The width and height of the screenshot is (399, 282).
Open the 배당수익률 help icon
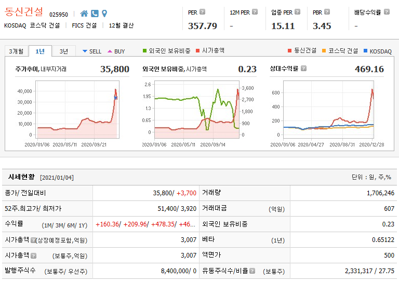click(x=387, y=12)
